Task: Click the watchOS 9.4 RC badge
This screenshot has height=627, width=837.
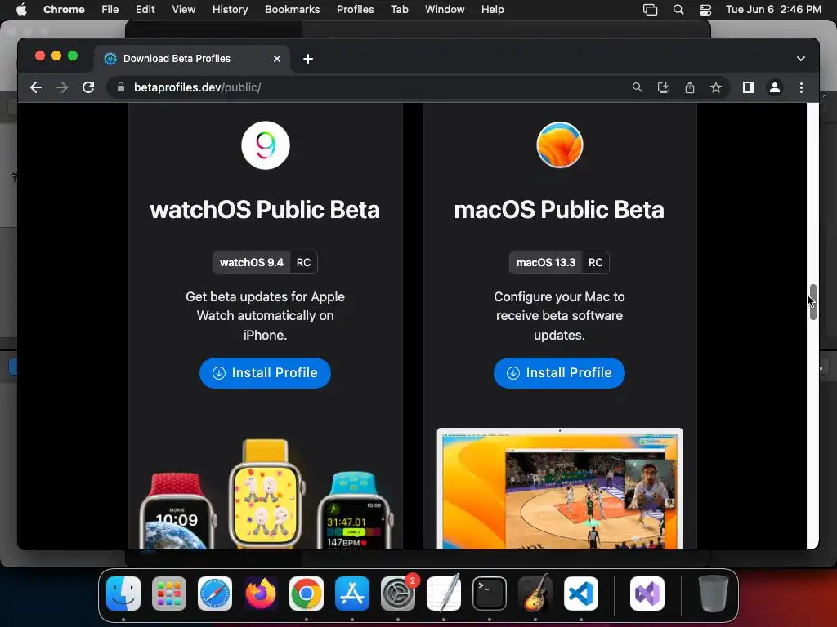Action: [266, 262]
